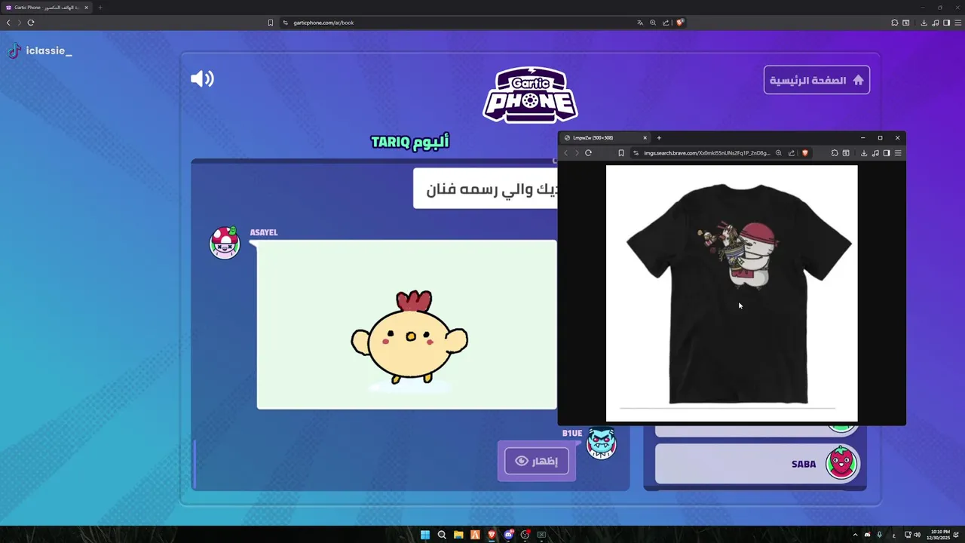The height and width of the screenshot is (543, 965).
Task: Open Windows taskbar search
Action: click(x=442, y=535)
